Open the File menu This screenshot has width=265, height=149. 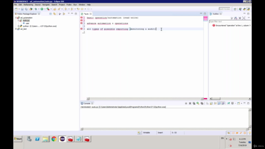pyautogui.click(x=15, y=5)
